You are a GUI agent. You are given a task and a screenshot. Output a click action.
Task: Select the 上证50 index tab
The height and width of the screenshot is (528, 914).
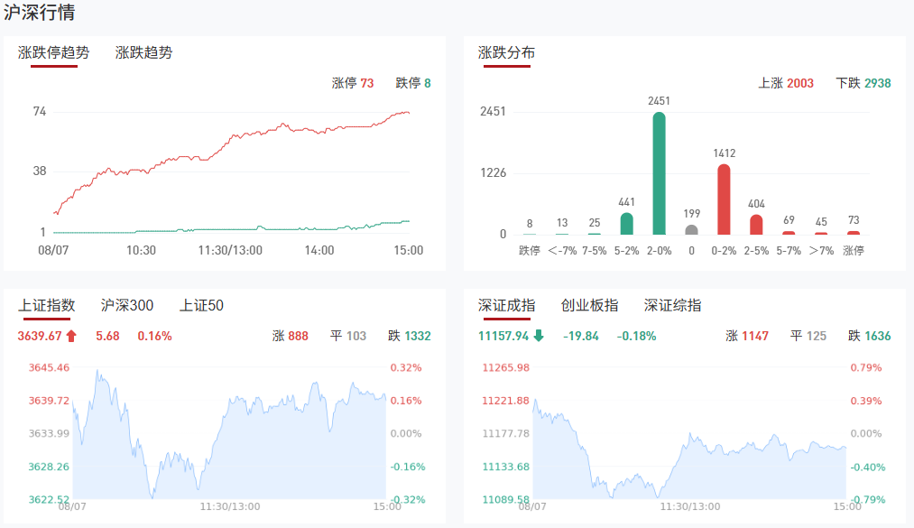pos(201,305)
